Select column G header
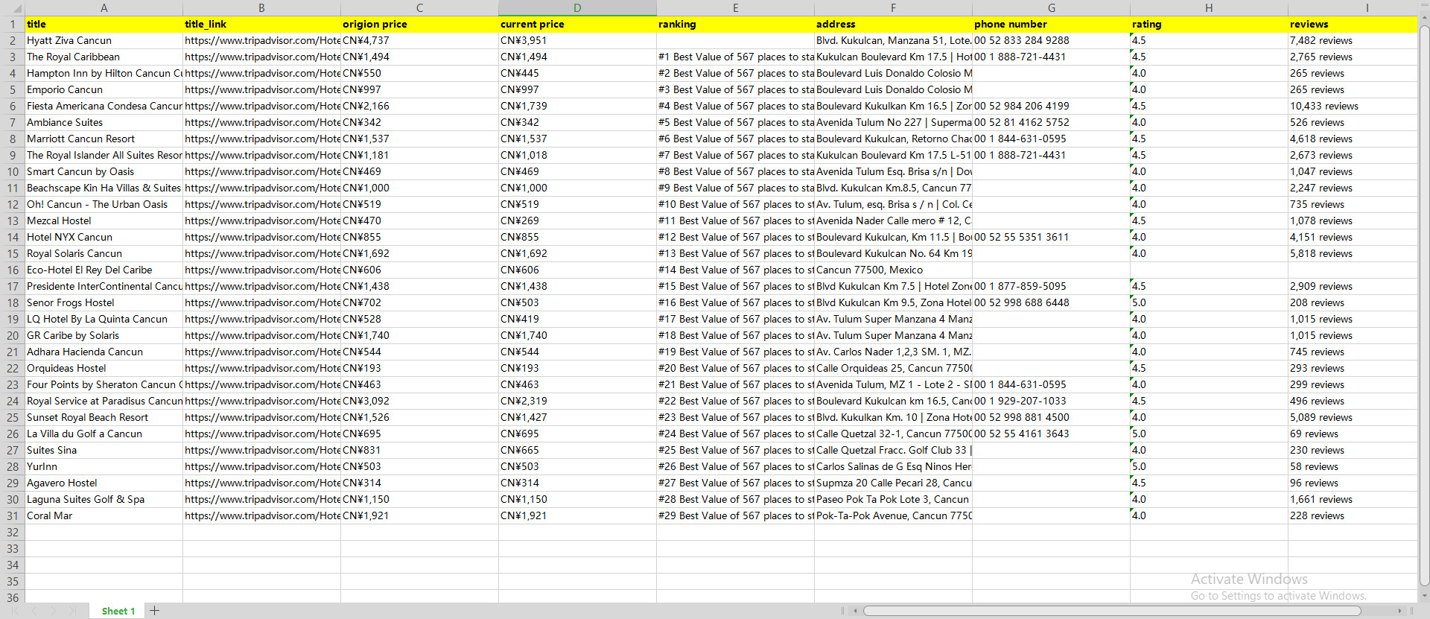 (1051, 8)
